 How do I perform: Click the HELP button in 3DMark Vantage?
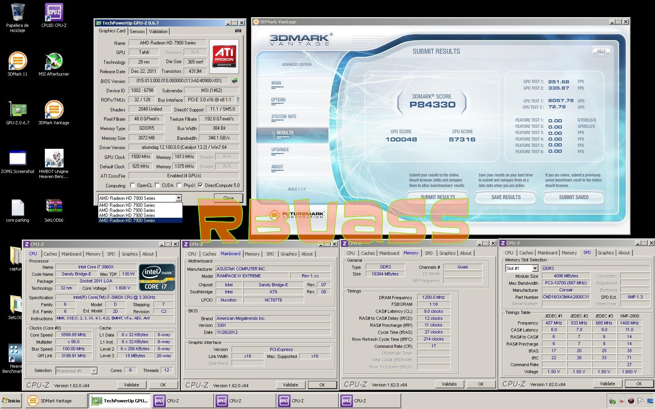pyautogui.click(x=601, y=51)
